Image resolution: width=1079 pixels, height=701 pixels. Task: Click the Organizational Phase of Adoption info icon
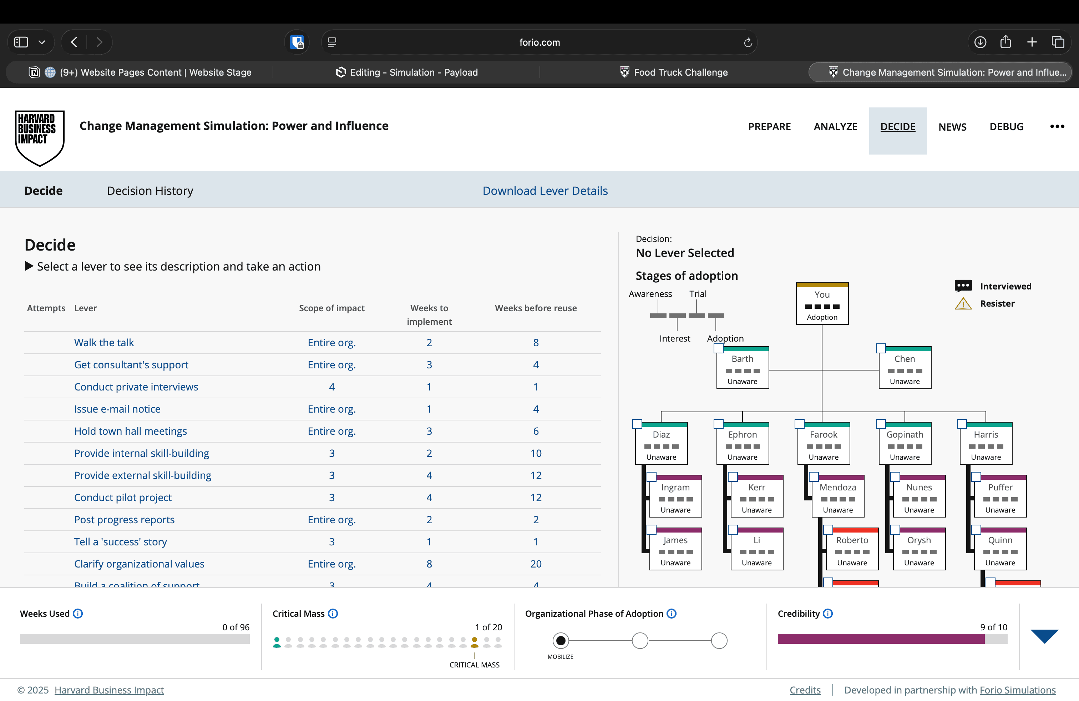click(672, 614)
